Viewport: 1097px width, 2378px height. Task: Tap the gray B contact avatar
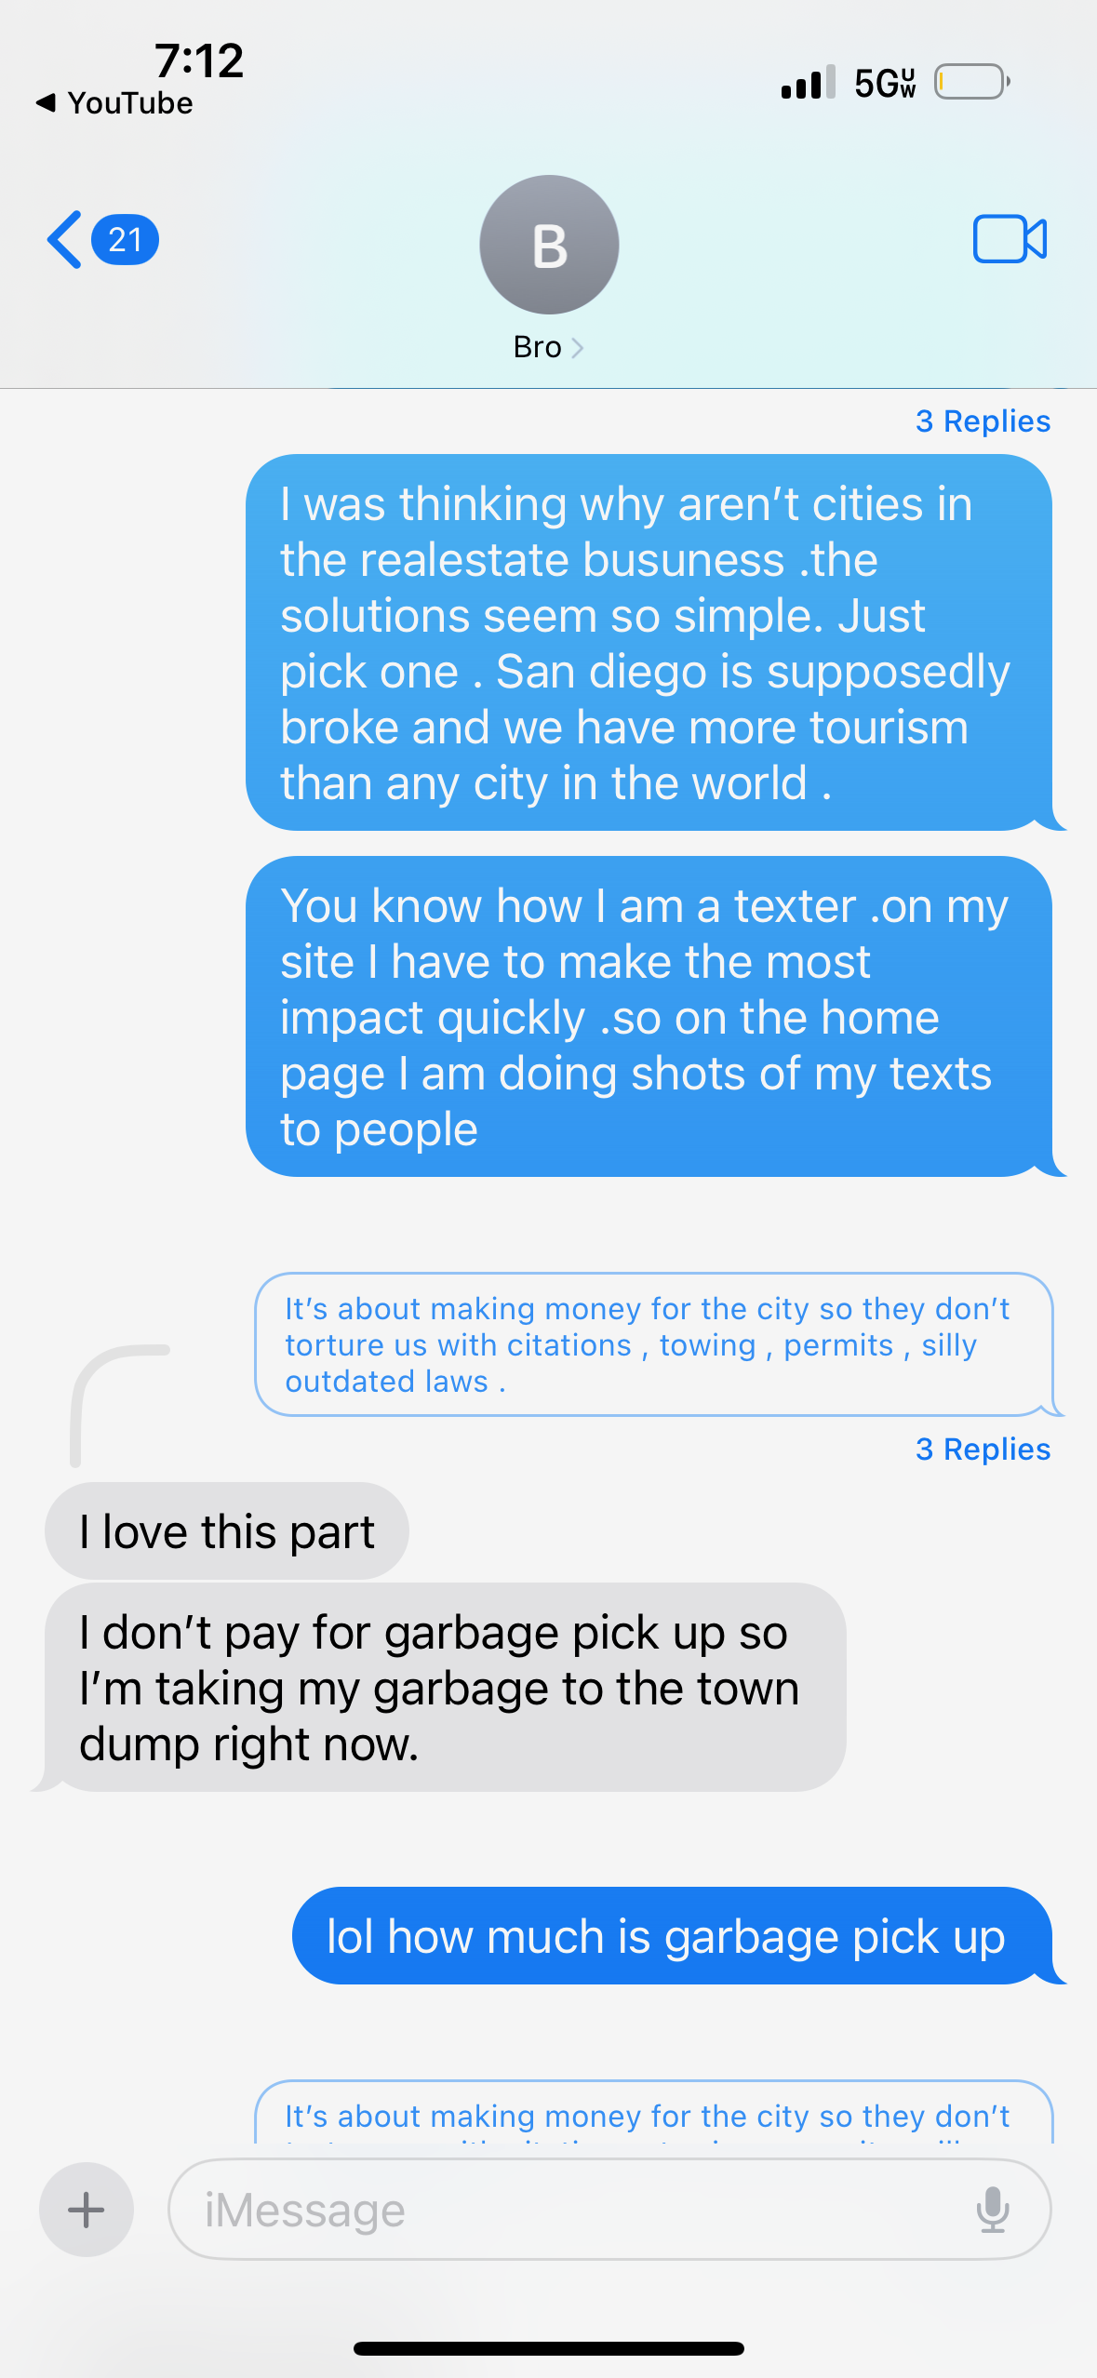click(549, 245)
